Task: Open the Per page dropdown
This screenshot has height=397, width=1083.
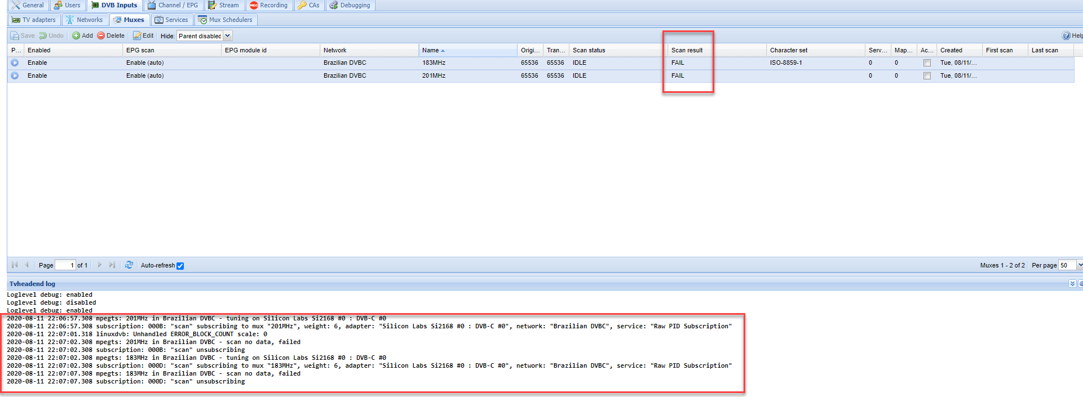Action: coord(1079,265)
